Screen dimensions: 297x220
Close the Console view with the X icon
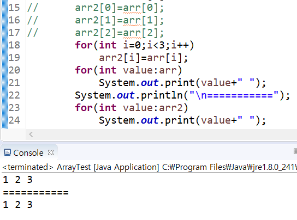pos(51,152)
